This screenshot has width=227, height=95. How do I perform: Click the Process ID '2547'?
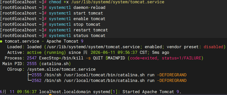coord(32,58)
